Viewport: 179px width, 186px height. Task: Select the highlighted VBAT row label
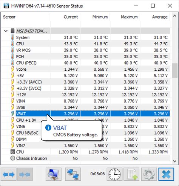21,114
